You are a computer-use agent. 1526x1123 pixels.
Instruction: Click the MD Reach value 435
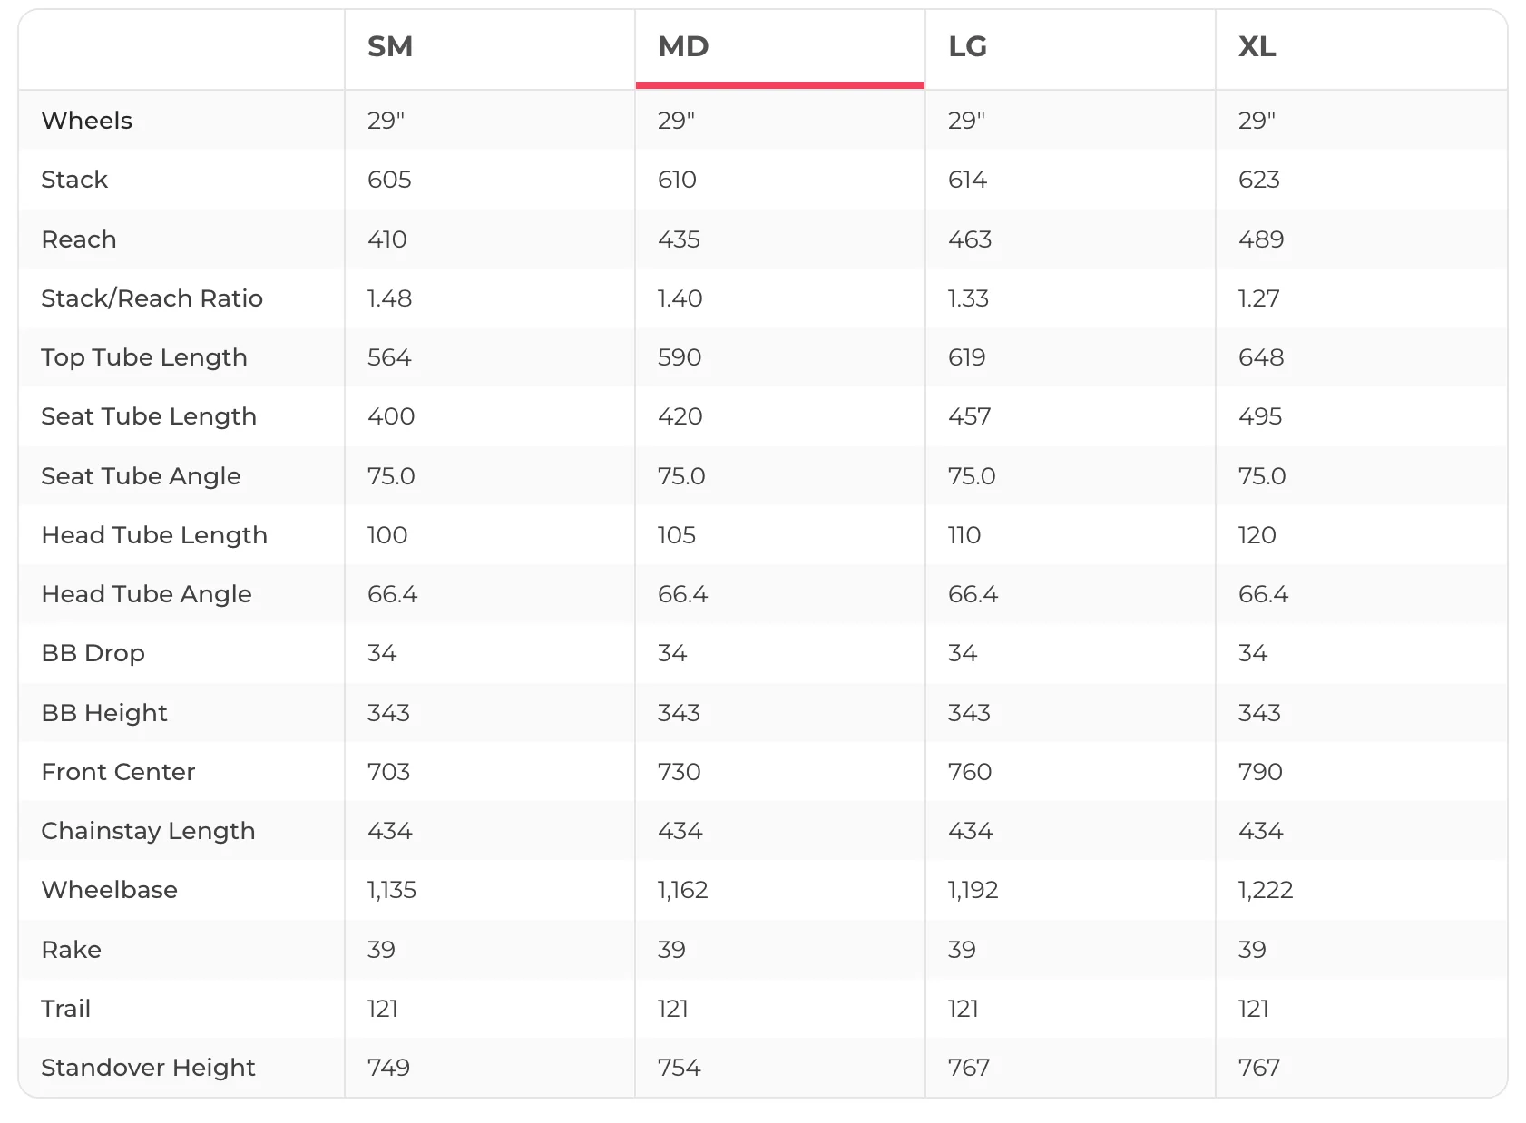click(x=679, y=239)
